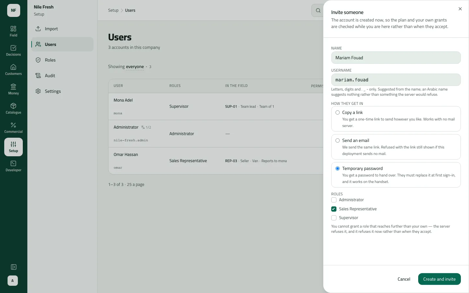Click the USER column header
The width and height of the screenshot is (469, 293).
coord(118,86)
